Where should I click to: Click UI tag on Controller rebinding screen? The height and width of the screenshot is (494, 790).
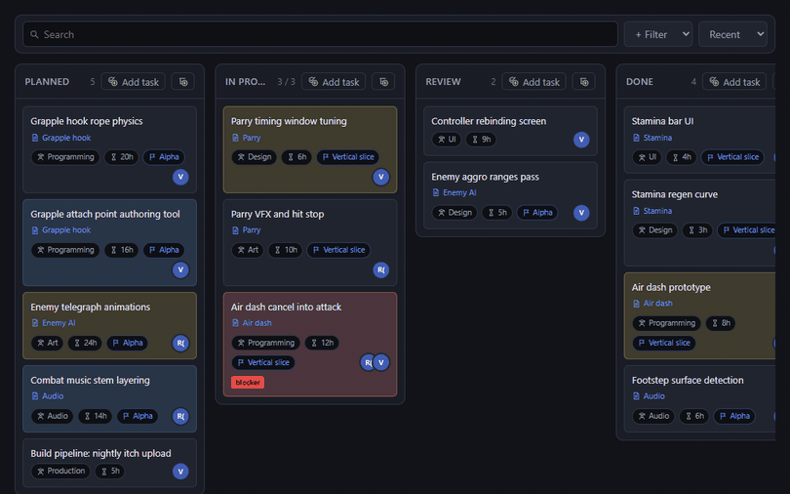pos(447,140)
